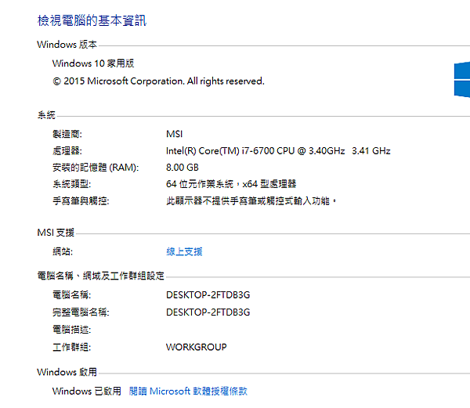Open the 線上支援 website link
Screen dimensions: 470x408
click(x=184, y=252)
